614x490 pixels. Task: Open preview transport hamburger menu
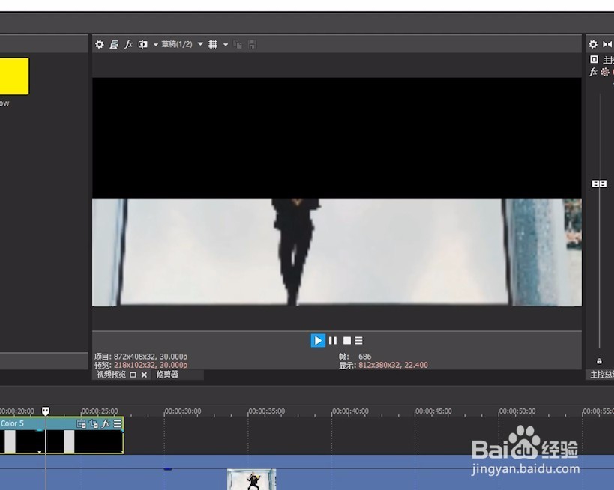tap(358, 340)
